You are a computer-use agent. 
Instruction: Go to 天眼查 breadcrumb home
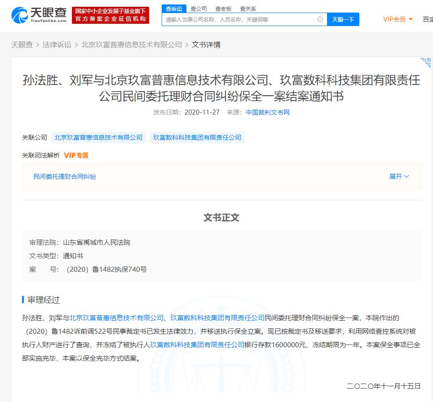pos(22,45)
